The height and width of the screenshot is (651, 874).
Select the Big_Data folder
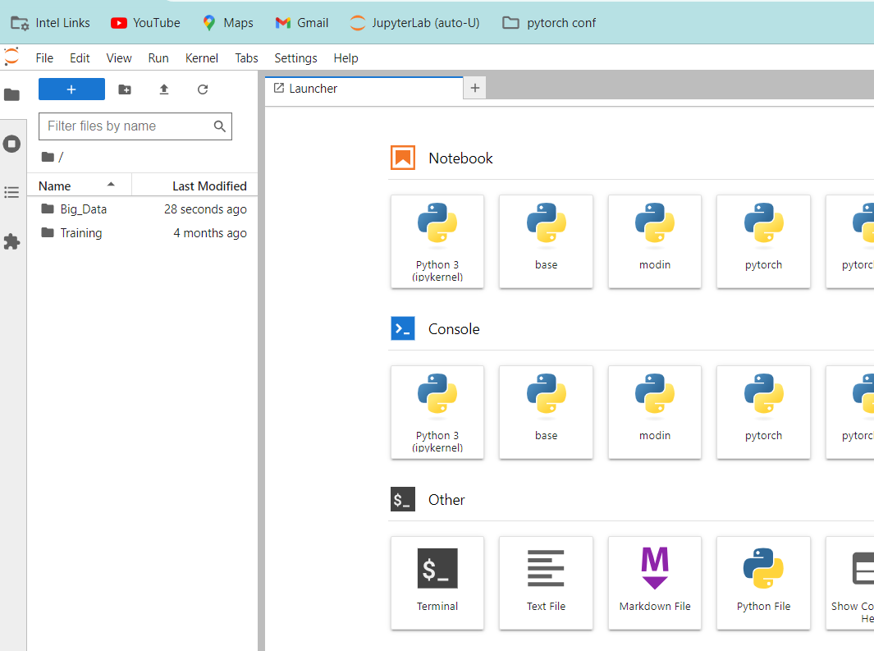tap(143, 209)
